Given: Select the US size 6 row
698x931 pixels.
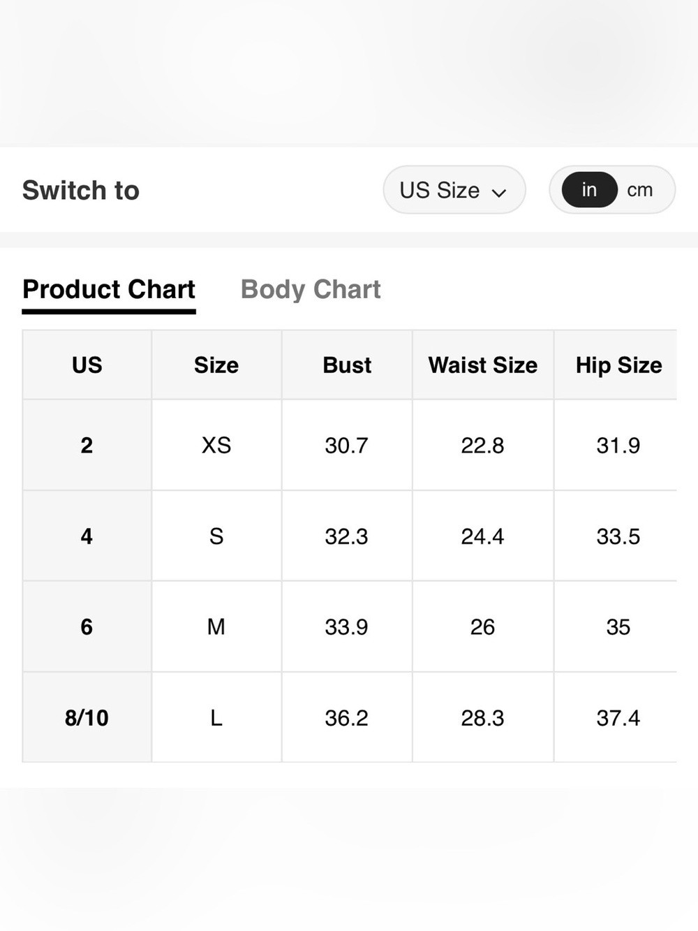Looking at the screenshot, I should [x=350, y=626].
